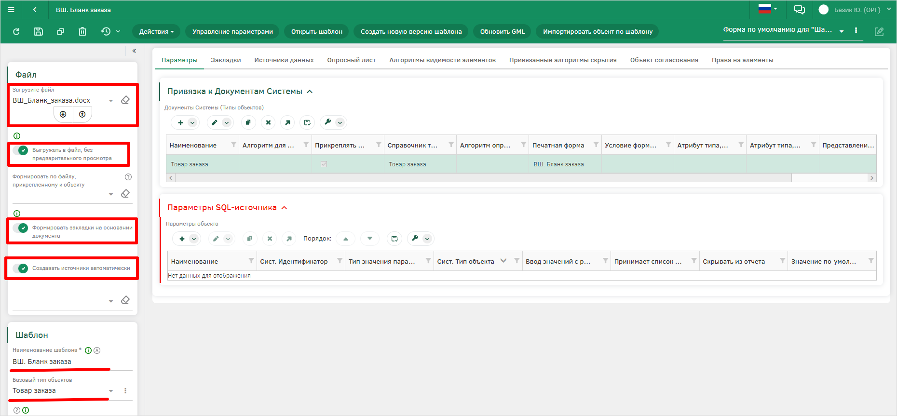This screenshot has width=897, height=416.
Task: Select the Товар заказа row name cell
Action: (x=203, y=164)
